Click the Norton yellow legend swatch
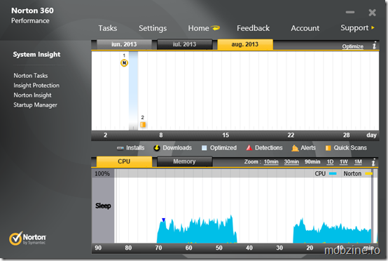388x261 pixels. (368, 174)
